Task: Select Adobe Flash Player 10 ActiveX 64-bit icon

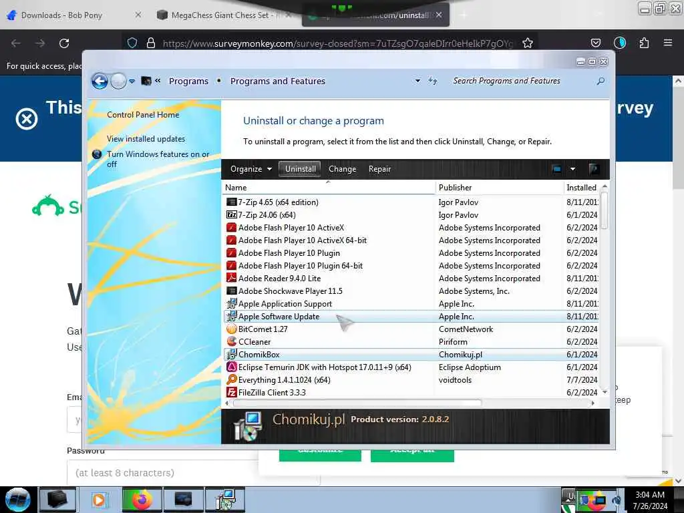Action: 231,240
